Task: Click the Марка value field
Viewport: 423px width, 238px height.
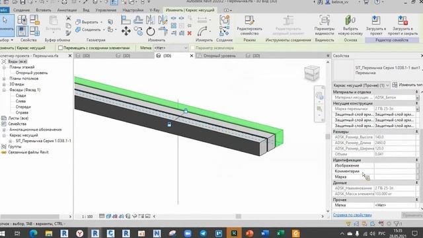Action: tap(395, 177)
